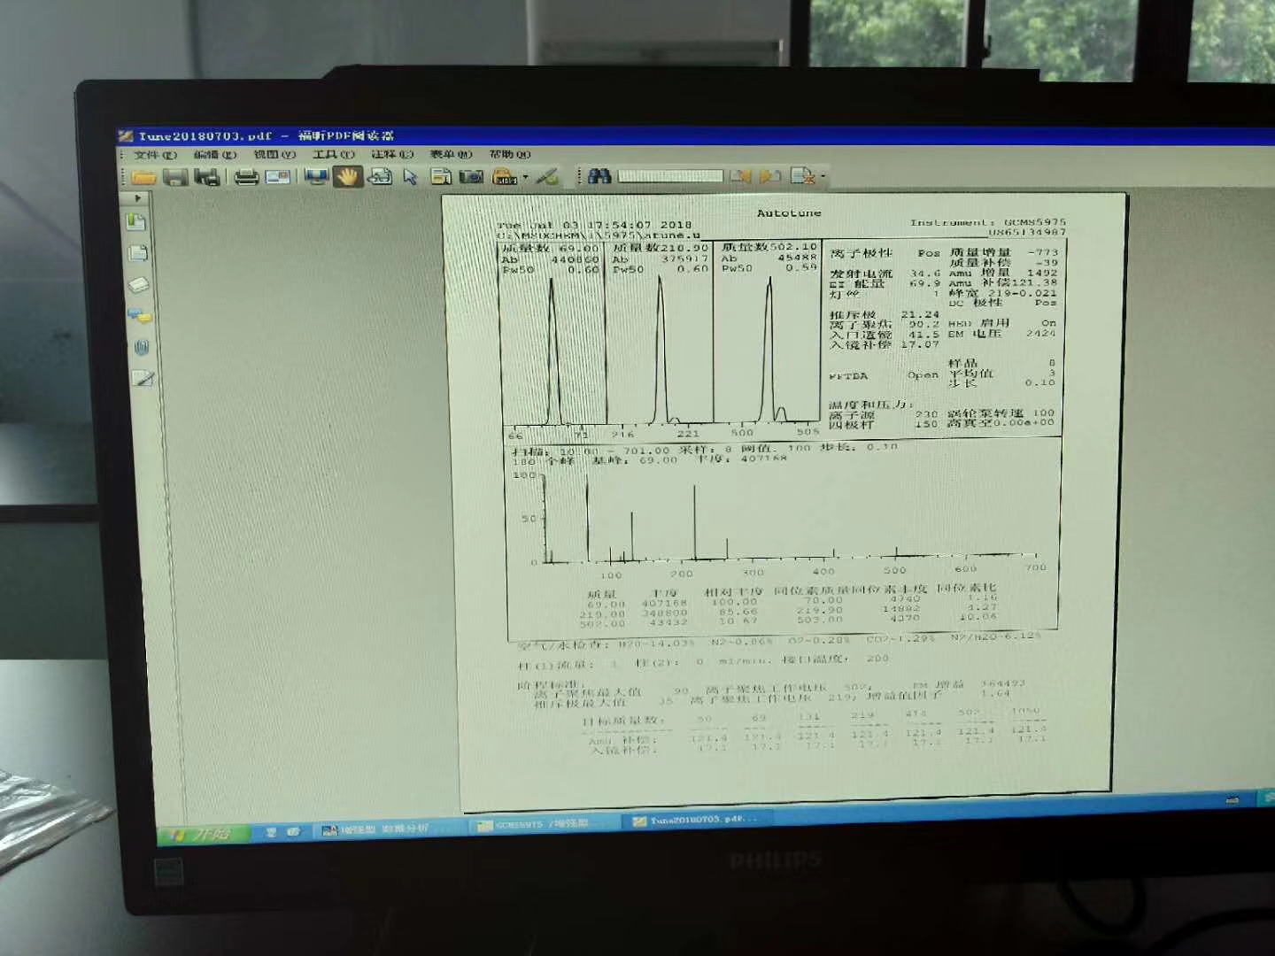The height and width of the screenshot is (956, 1275).
Task: Expand the navigation sidebar arrow
Action: pyautogui.click(x=137, y=198)
